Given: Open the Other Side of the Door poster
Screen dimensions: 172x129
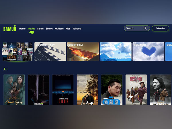Looking at the screenshot, I should (x=63, y=90).
